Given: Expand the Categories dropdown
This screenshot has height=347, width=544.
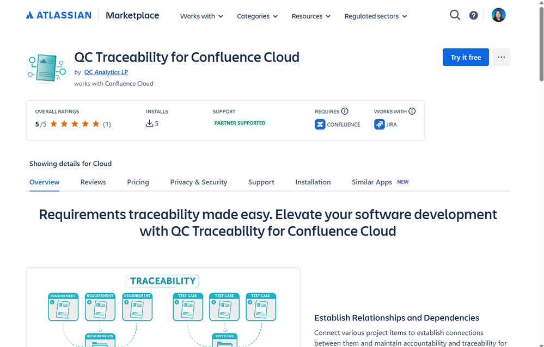Looking at the screenshot, I should [257, 16].
